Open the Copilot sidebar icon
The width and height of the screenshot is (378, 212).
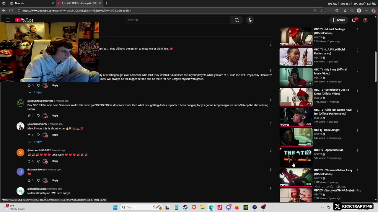point(374,11)
